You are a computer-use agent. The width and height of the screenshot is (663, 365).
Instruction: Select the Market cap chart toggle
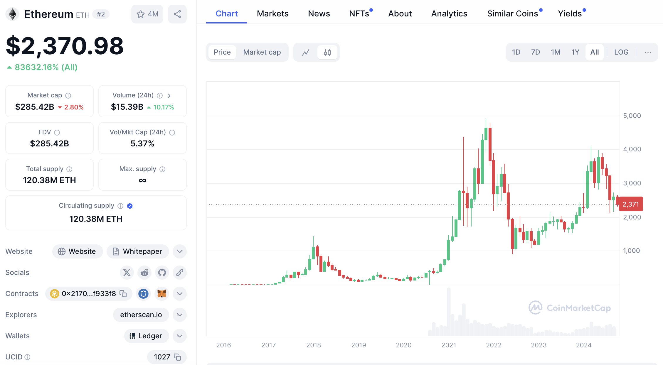point(262,52)
